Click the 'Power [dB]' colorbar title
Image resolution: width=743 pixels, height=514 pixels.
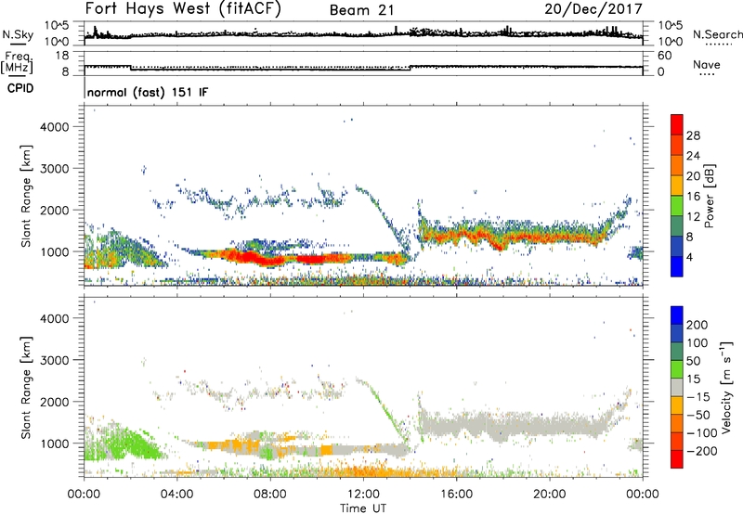(x=710, y=196)
